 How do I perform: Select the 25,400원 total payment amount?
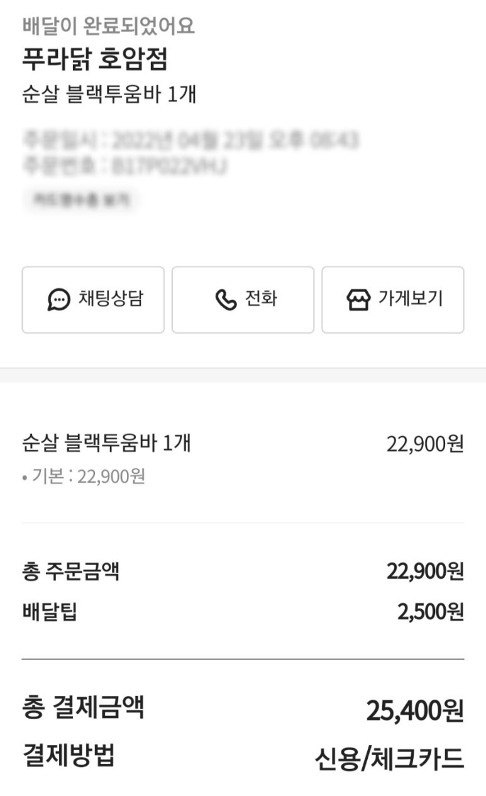[415, 711]
